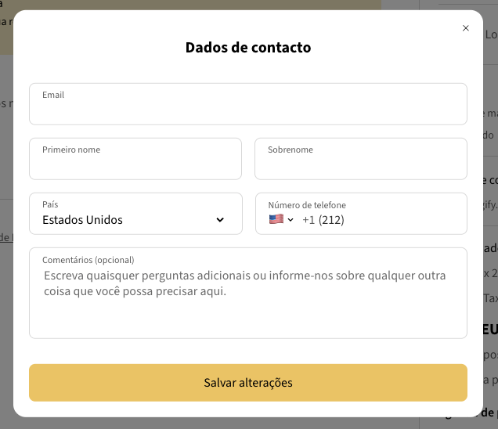Click the Primeiro nome label
The height and width of the screenshot is (429, 498).
tap(71, 150)
